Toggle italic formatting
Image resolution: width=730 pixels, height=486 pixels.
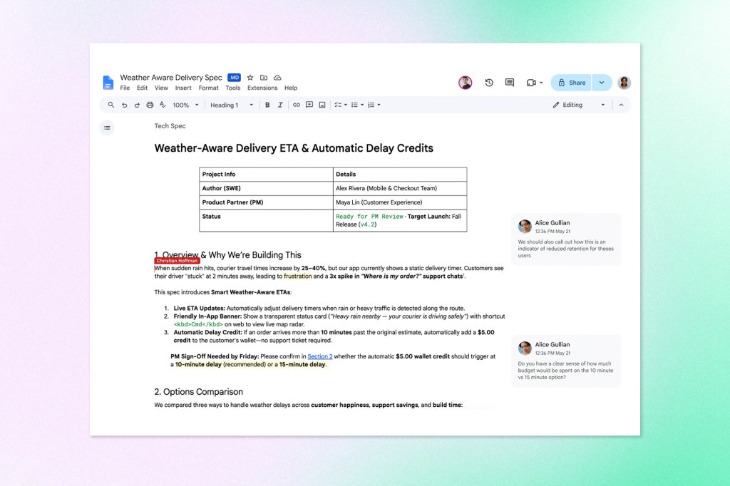280,105
